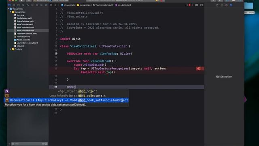Jump to next issue arrow

pos(192,5)
